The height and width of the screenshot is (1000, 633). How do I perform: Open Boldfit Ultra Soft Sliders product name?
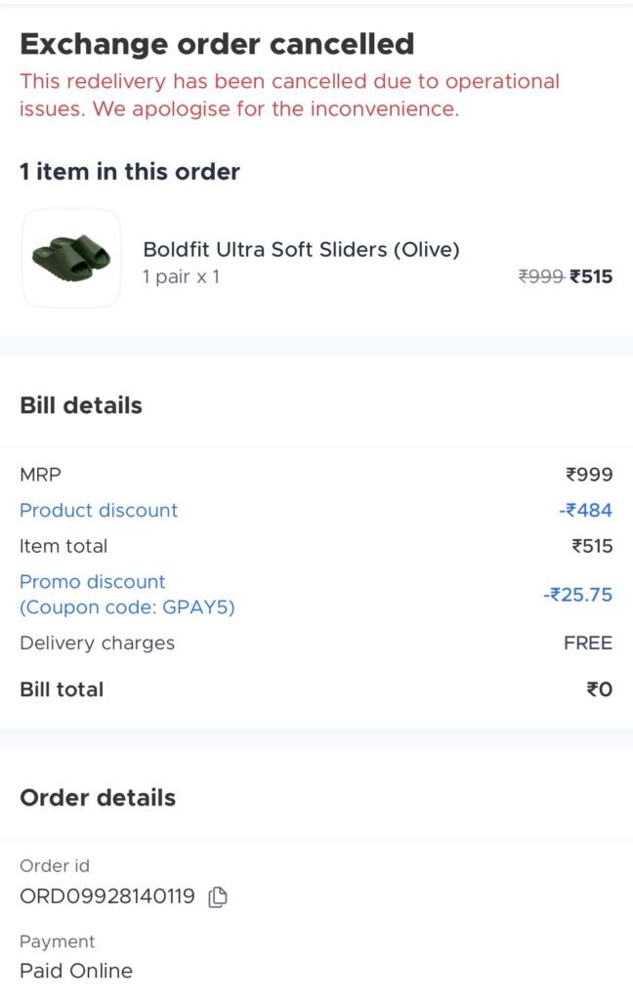[x=301, y=250]
